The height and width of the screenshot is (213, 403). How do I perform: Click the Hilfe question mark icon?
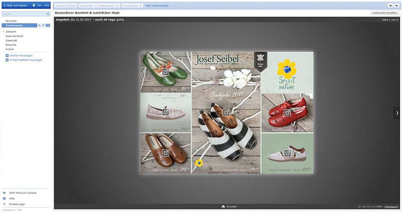point(4,198)
